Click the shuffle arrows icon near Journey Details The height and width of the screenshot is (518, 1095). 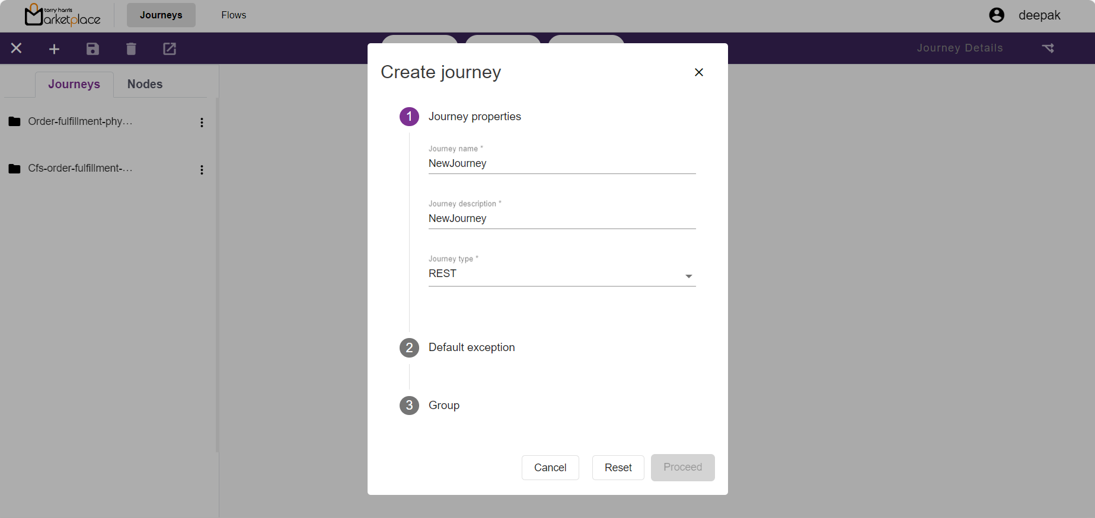(1048, 49)
